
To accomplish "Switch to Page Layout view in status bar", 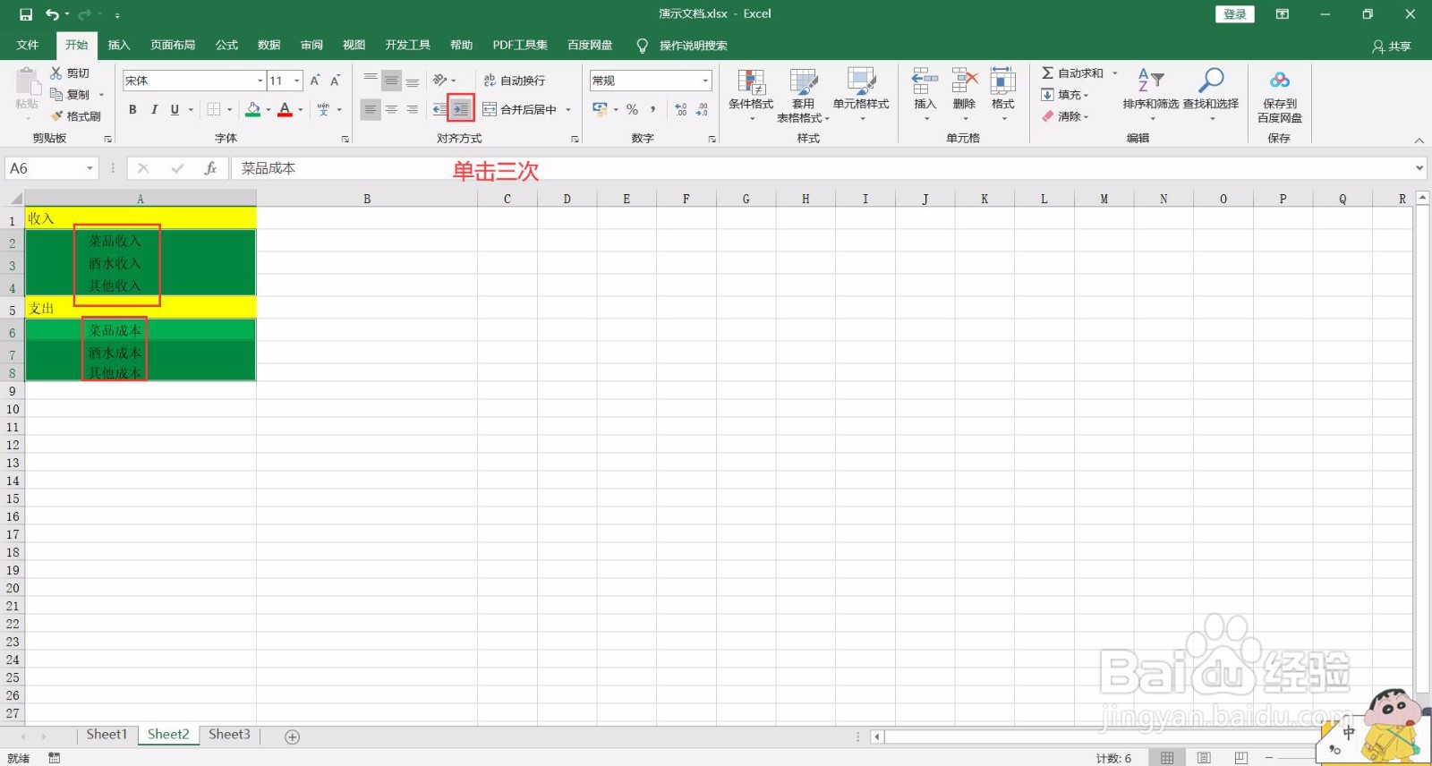I will coord(1204,758).
